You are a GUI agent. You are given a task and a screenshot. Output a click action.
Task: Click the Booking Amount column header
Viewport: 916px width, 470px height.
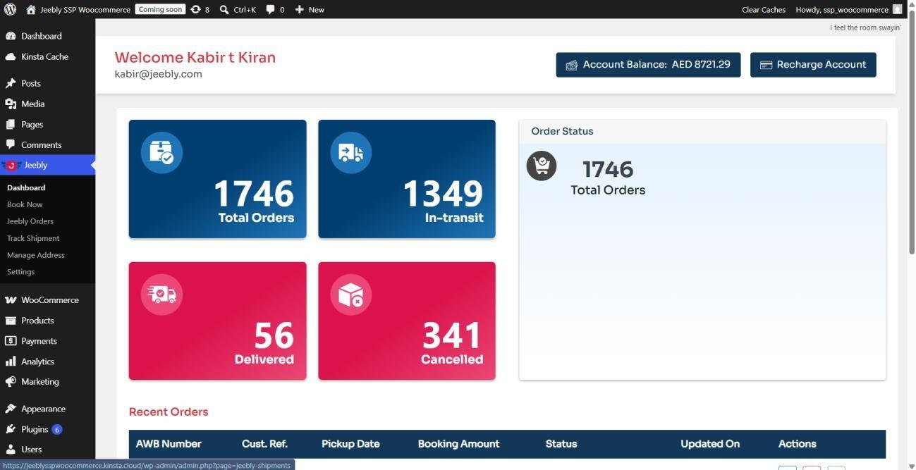coord(458,444)
